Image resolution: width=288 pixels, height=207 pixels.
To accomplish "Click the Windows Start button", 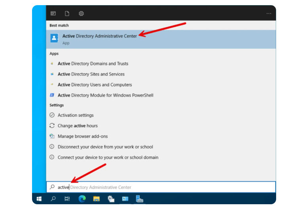I will [x=39, y=199].
